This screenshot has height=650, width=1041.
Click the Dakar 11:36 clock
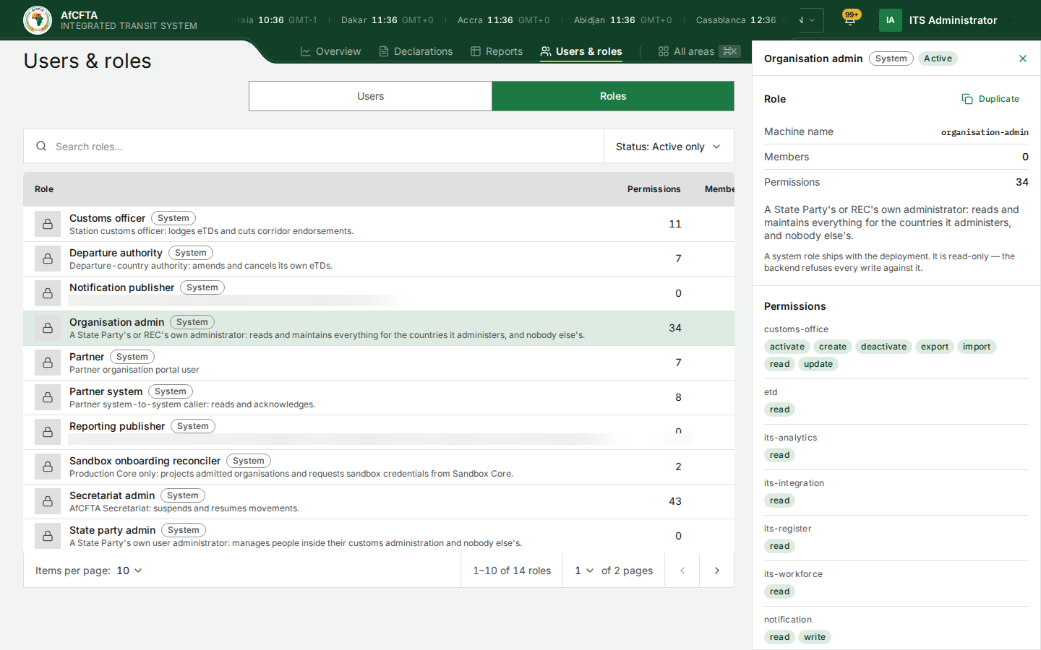(x=387, y=20)
